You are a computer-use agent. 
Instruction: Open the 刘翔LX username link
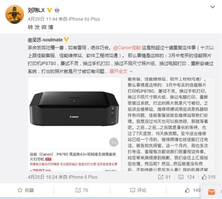point(36,10)
